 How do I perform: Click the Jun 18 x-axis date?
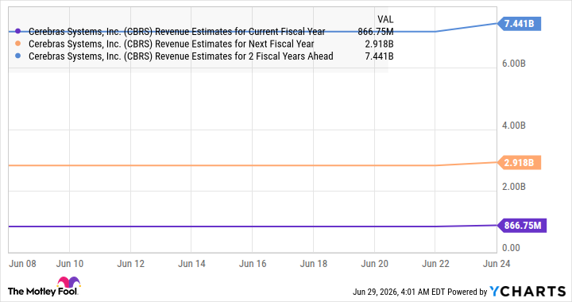pos(313,264)
